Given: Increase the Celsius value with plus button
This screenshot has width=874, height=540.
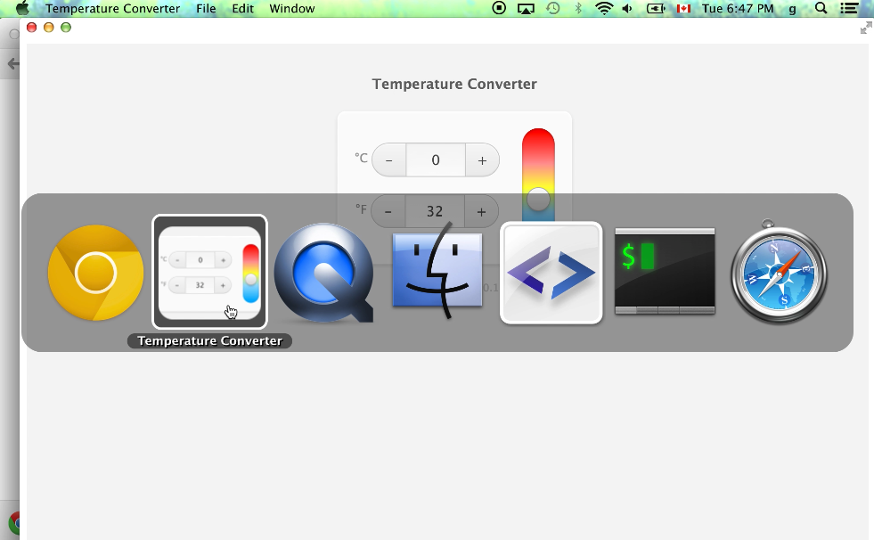Looking at the screenshot, I should click(482, 160).
